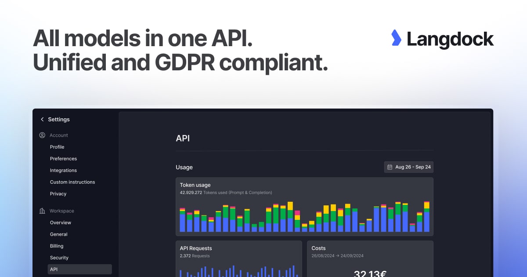
Task: Select the API sidebar item
Action: 54,269
